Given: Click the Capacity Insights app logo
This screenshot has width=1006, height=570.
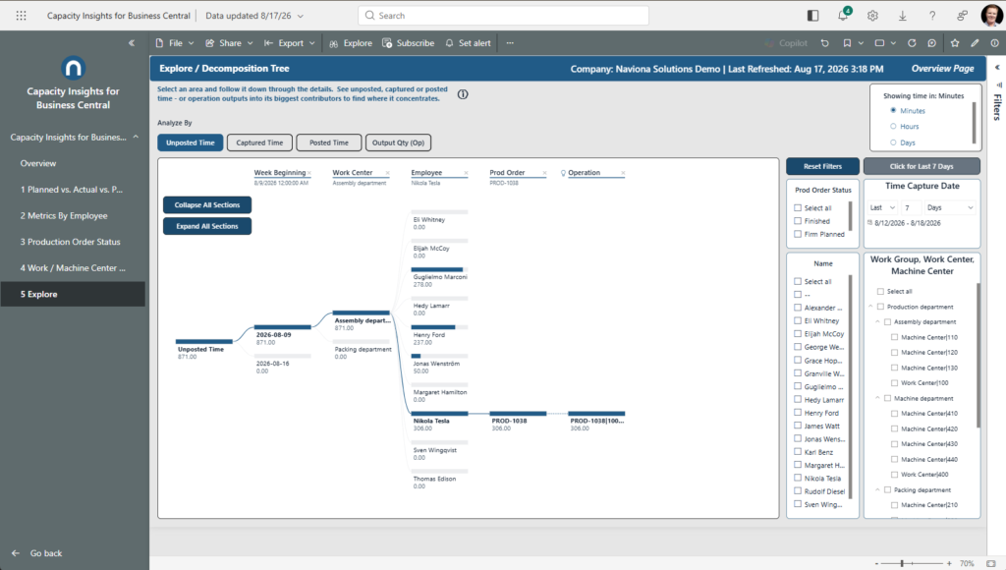Looking at the screenshot, I should (x=73, y=68).
